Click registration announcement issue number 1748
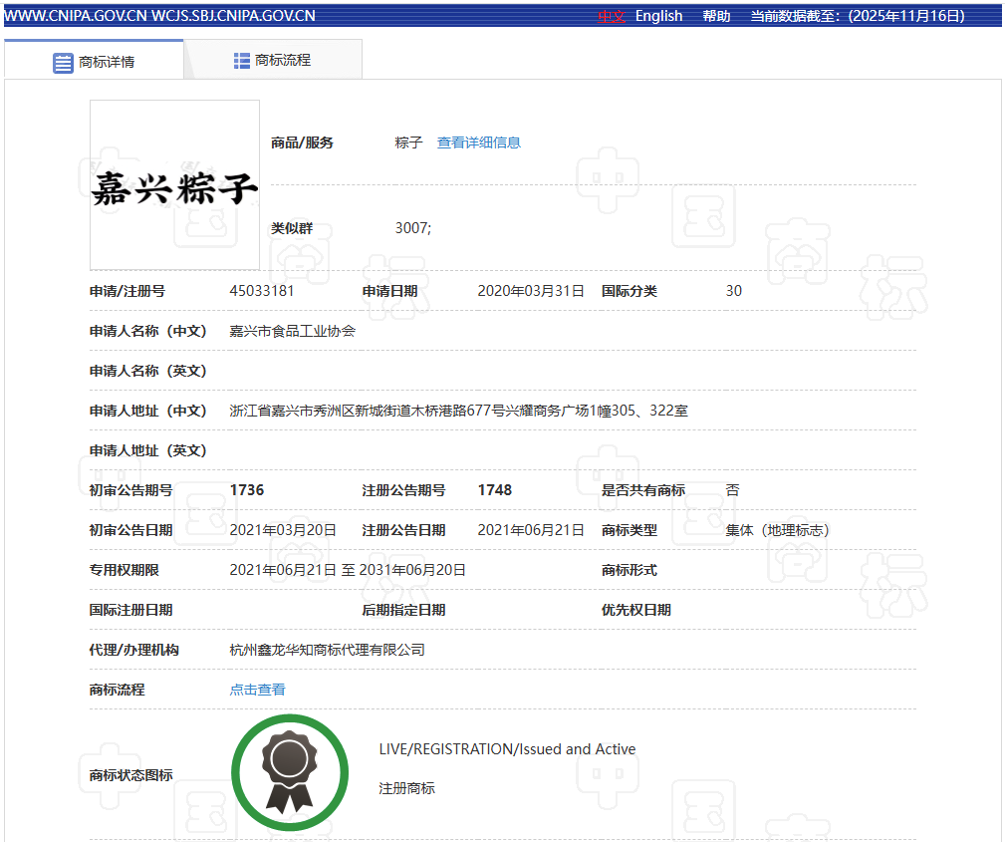The height and width of the screenshot is (842, 1005). click(494, 490)
